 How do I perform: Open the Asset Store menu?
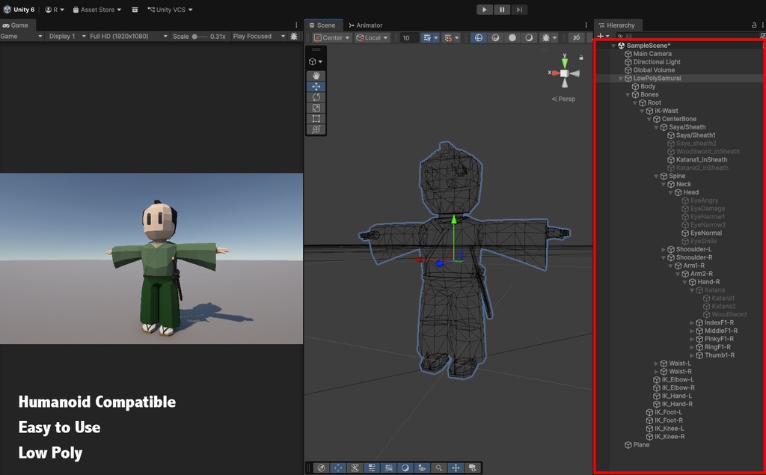pyautogui.click(x=96, y=10)
